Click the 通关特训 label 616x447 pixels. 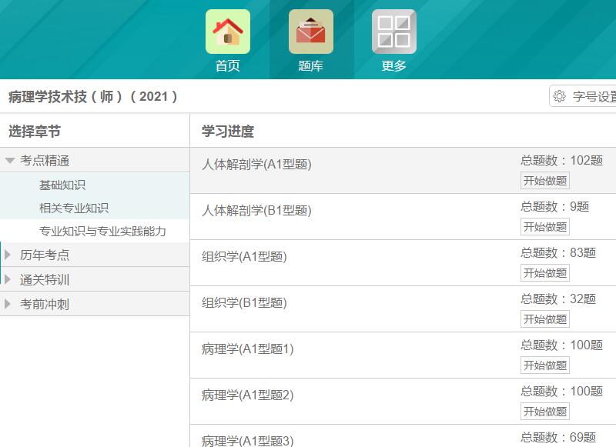45,280
